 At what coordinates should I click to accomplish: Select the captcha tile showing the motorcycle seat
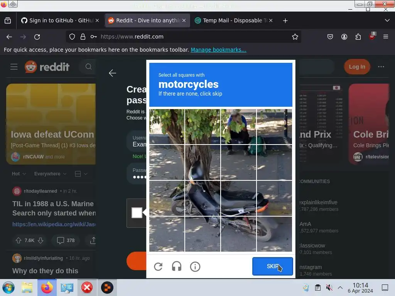238,198
